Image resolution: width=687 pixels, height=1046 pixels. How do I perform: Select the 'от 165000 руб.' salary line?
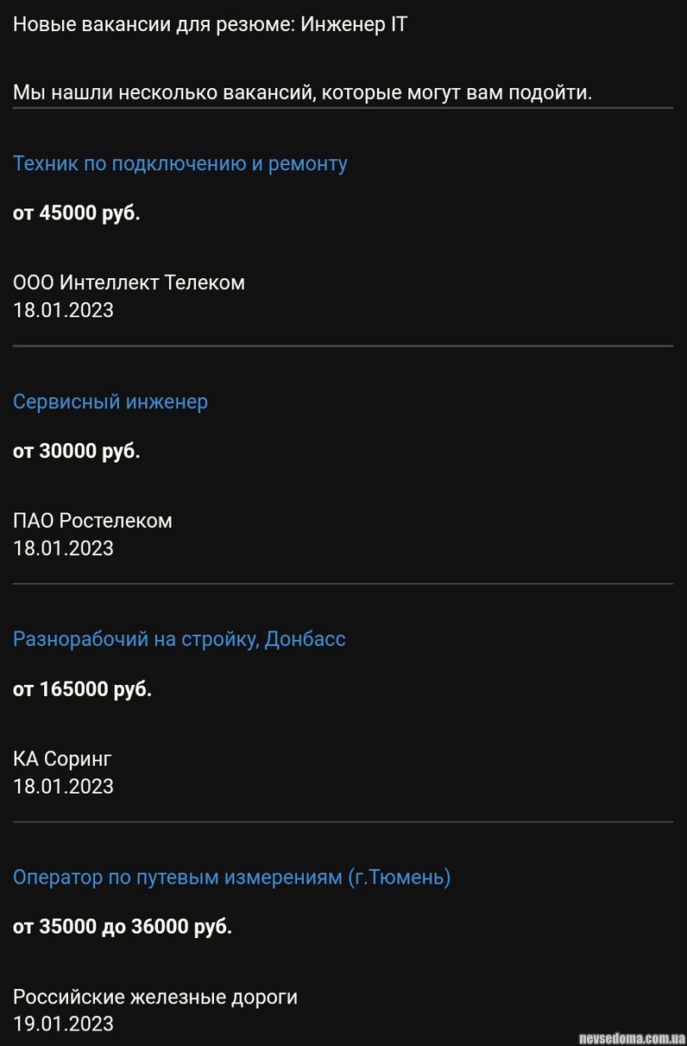coord(82,689)
